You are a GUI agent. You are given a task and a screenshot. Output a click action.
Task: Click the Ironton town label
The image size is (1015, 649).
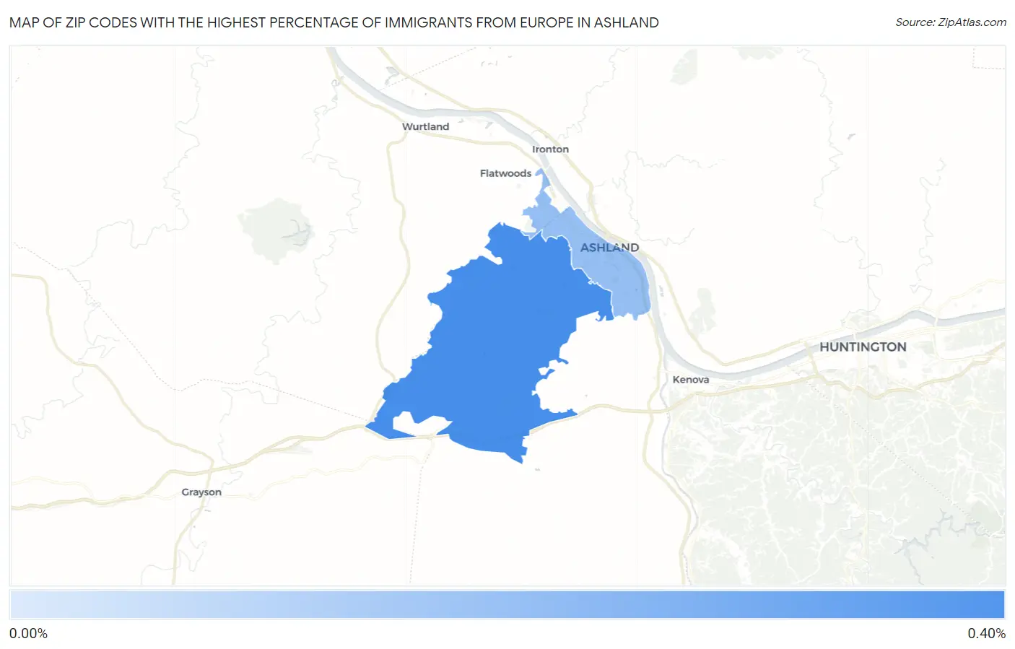[x=550, y=149]
